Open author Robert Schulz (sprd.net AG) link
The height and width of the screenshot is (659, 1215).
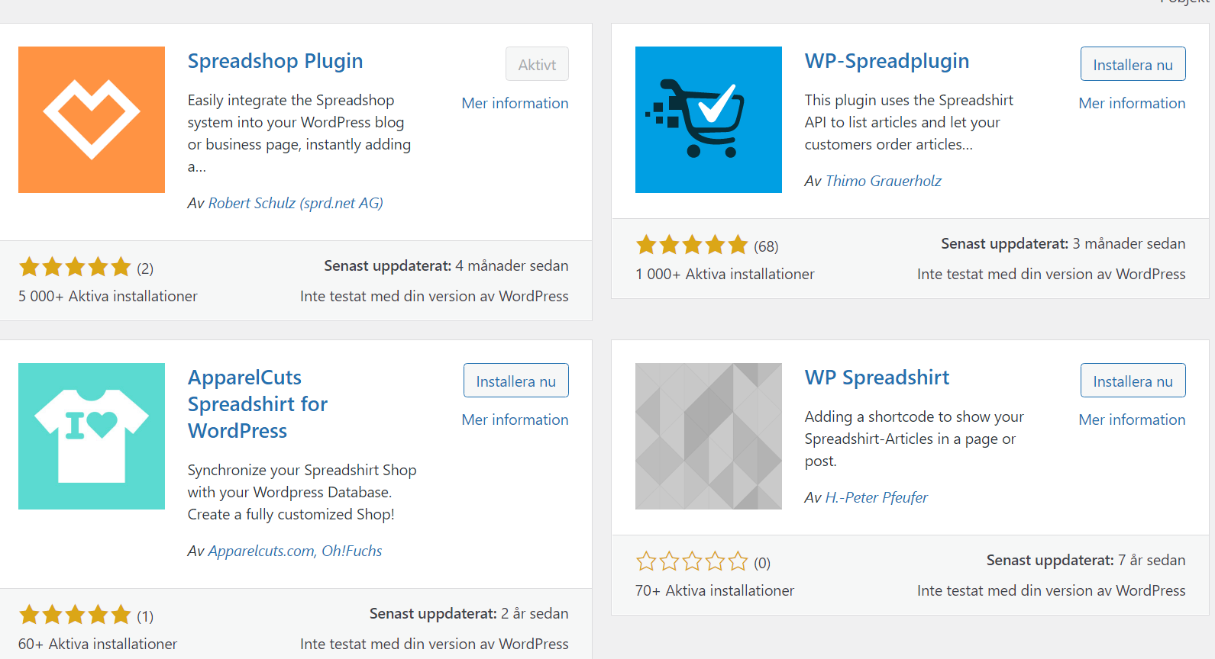[x=296, y=203]
